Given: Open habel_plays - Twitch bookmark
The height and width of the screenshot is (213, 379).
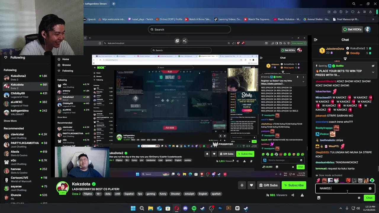Looking at the screenshot, I should [x=140, y=19].
